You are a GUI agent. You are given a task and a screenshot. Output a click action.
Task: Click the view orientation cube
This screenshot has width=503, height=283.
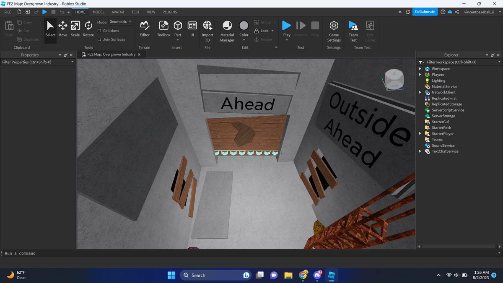pyautogui.click(x=394, y=80)
